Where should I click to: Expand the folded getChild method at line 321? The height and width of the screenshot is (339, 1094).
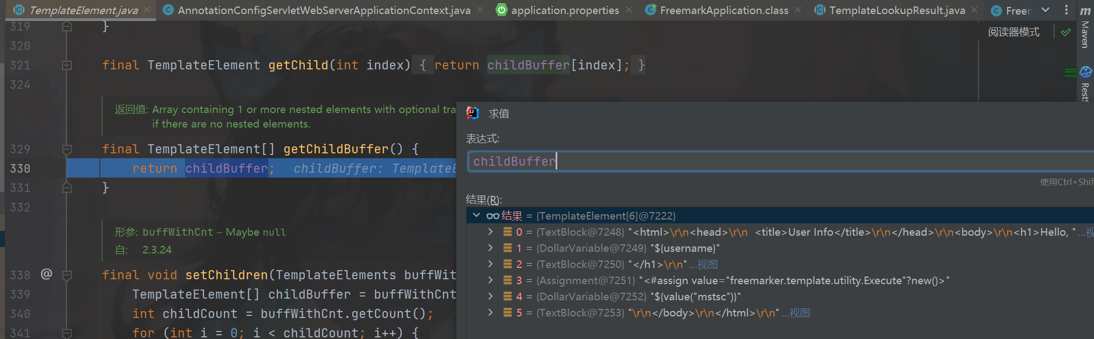point(67,65)
